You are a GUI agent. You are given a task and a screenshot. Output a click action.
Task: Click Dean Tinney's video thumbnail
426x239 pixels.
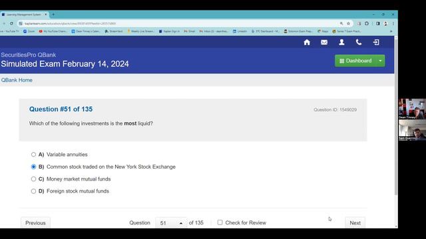[412, 109]
